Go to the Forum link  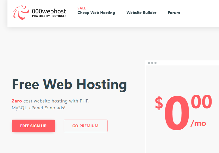coord(174,13)
